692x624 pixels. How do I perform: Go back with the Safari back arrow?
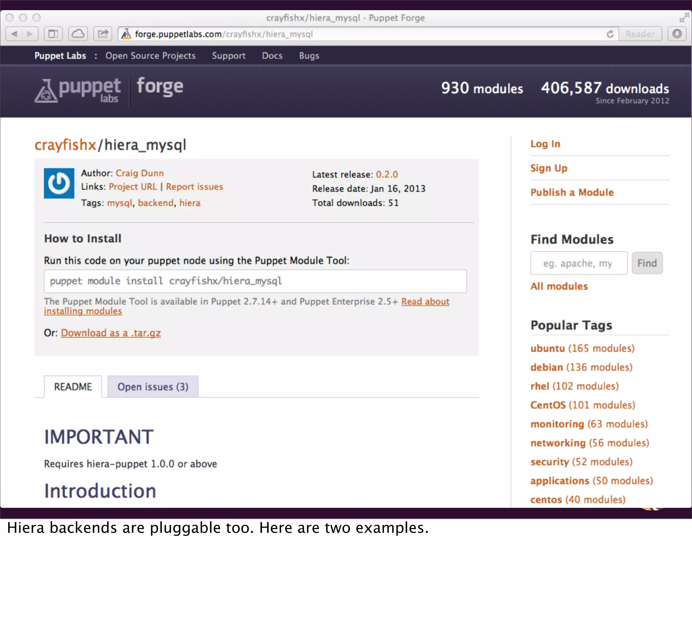pos(14,34)
